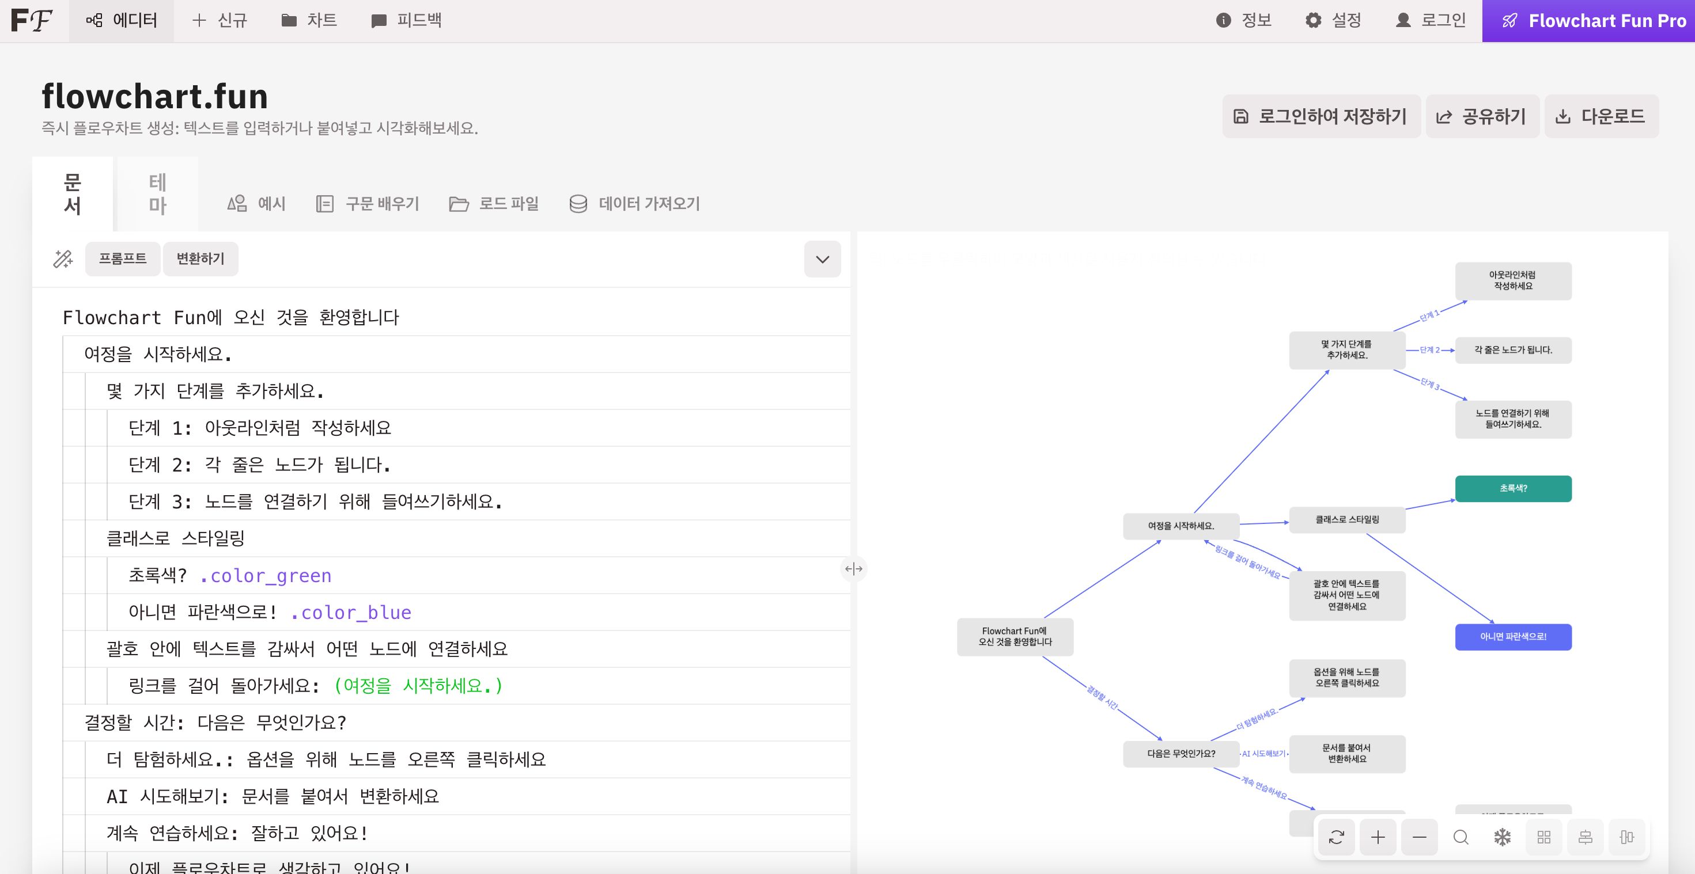Open the 예시 examples dropdown
Screen dimensions: 1695x874
tap(256, 203)
